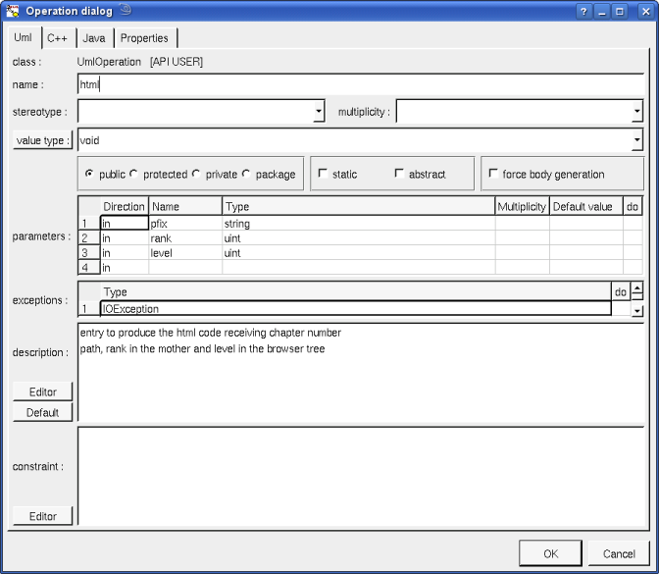Expand the multiplicity dropdown
The width and height of the screenshot is (659, 574).
[x=637, y=112]
